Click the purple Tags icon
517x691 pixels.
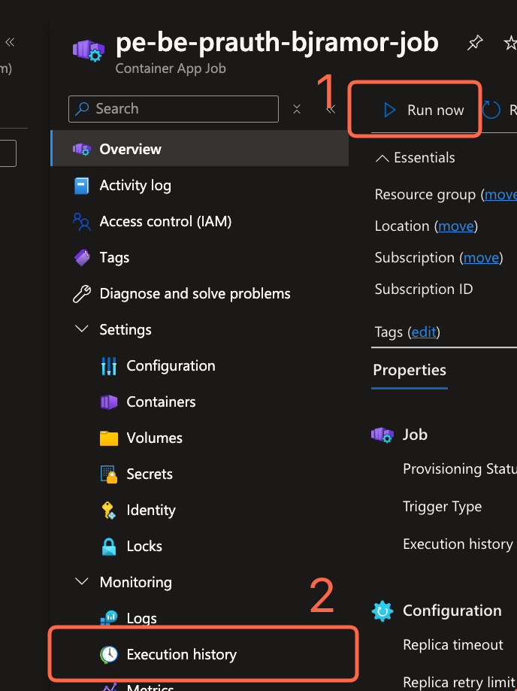click(82, 258)
